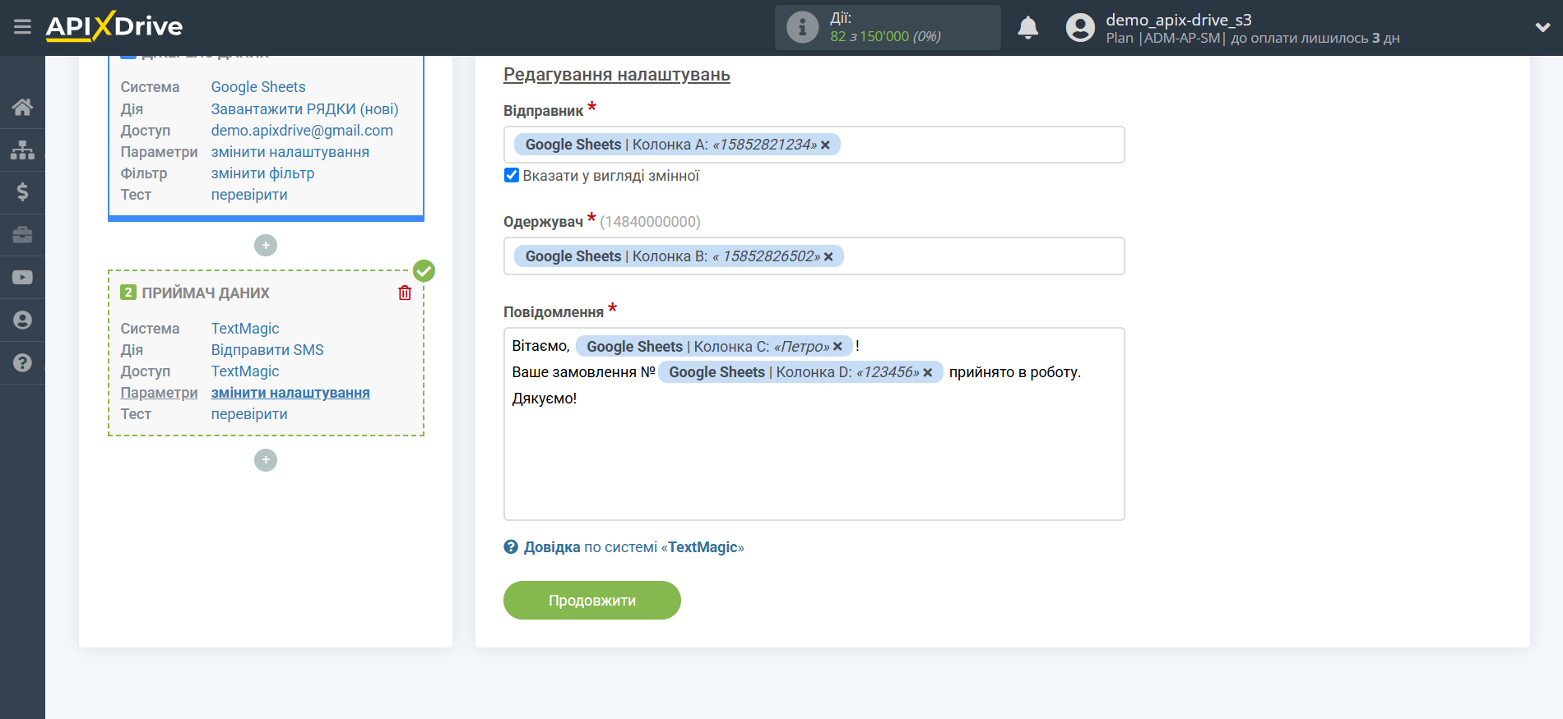This screenshot has height=719, width=1563.
Task: Expand the account dropdown chevron
Action: pos(1542,27)
